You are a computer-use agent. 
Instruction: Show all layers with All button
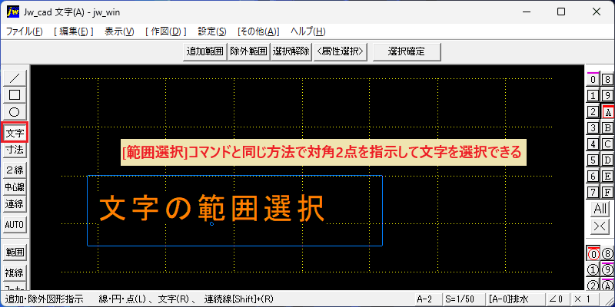click(600, 209)
